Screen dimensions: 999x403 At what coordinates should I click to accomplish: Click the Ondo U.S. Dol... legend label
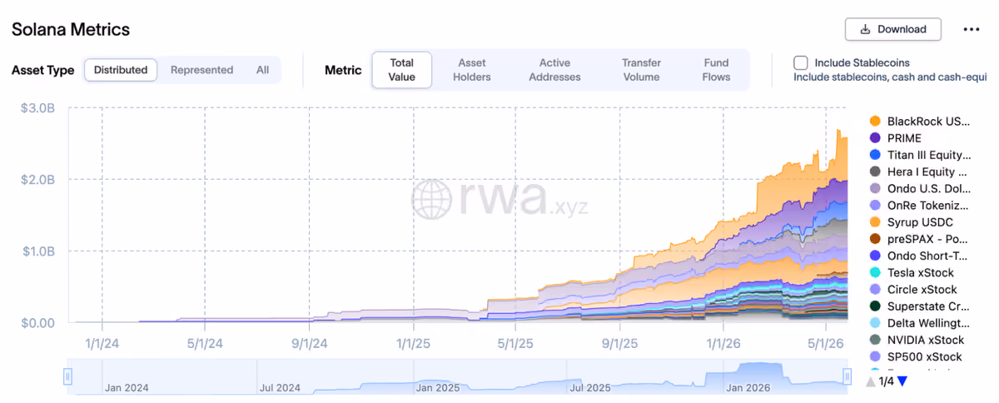click(x=927, y=188)
